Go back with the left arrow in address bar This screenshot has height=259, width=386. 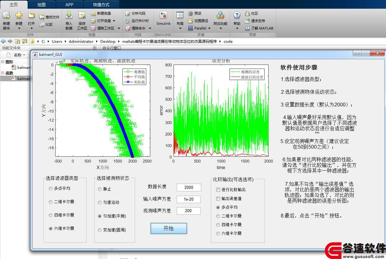coord(3,41)
